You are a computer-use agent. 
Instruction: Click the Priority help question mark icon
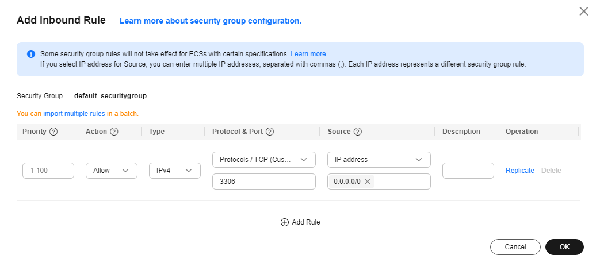(53, 132)
